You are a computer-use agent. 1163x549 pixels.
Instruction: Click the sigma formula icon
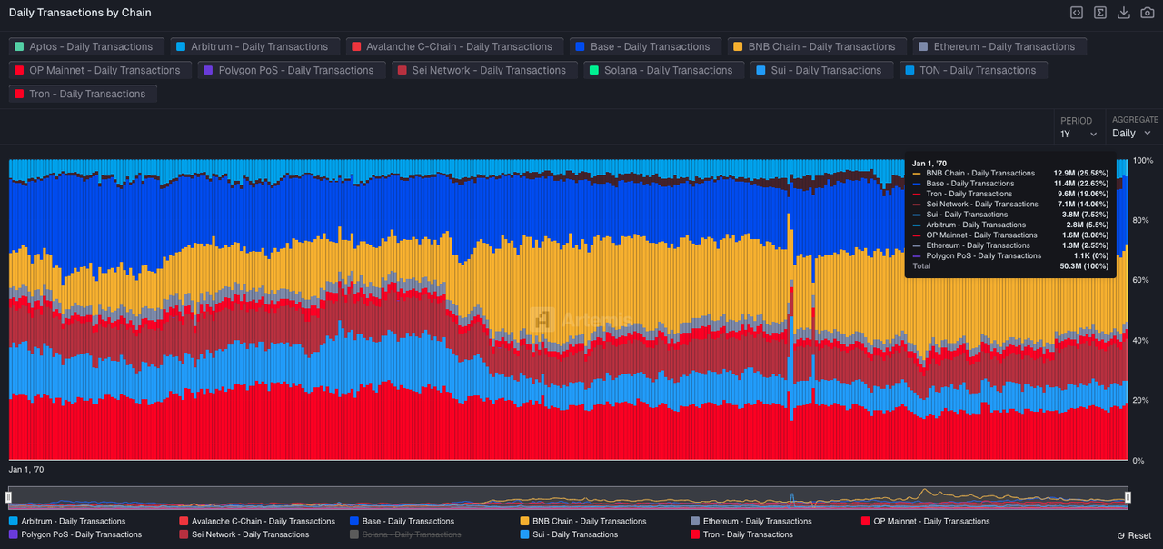click(1100, 13)
